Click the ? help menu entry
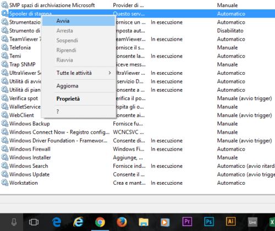 (79, 112)
